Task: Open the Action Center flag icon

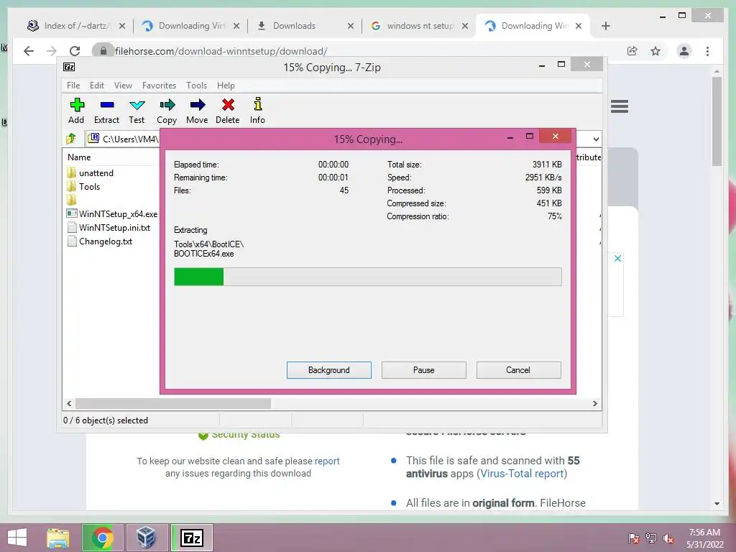Action: (x=633, y=538)
